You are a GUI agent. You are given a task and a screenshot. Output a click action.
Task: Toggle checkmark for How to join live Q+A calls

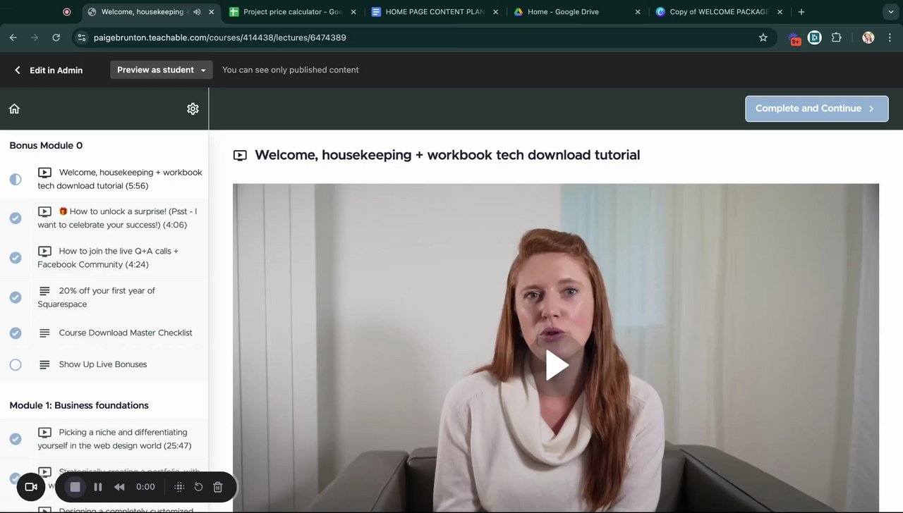(16, 258)
